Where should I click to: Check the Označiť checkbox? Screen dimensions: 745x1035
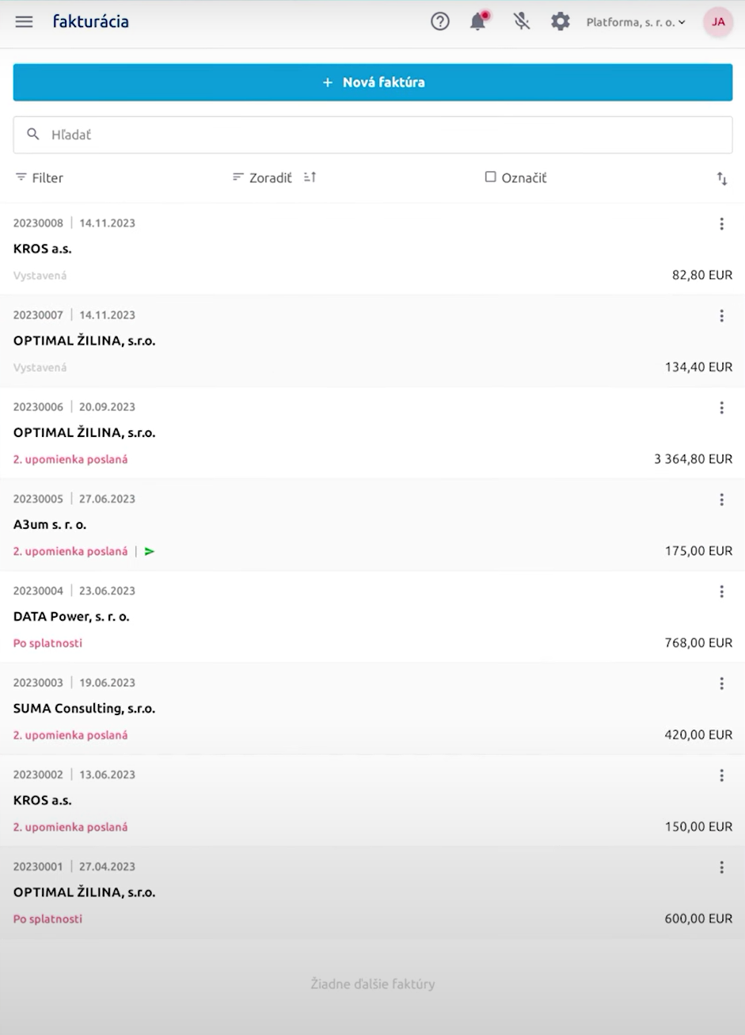coord(491,177)
